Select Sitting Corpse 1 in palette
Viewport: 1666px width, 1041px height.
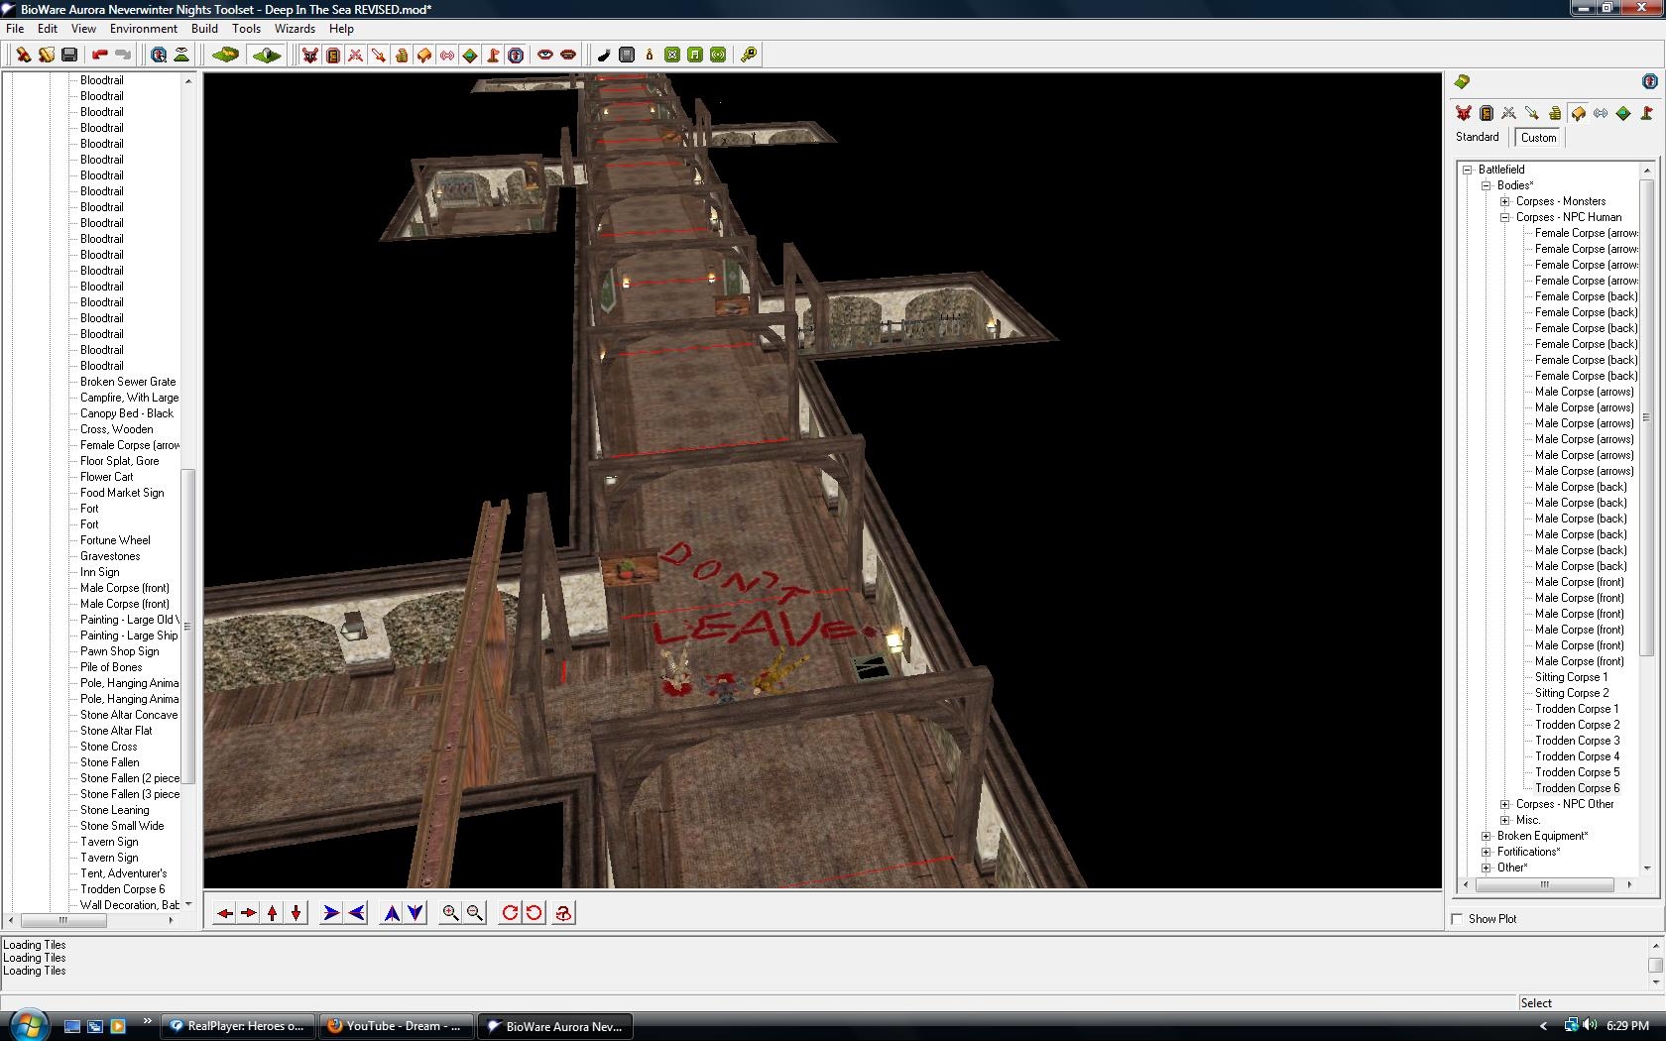(x=1571, y=677)
